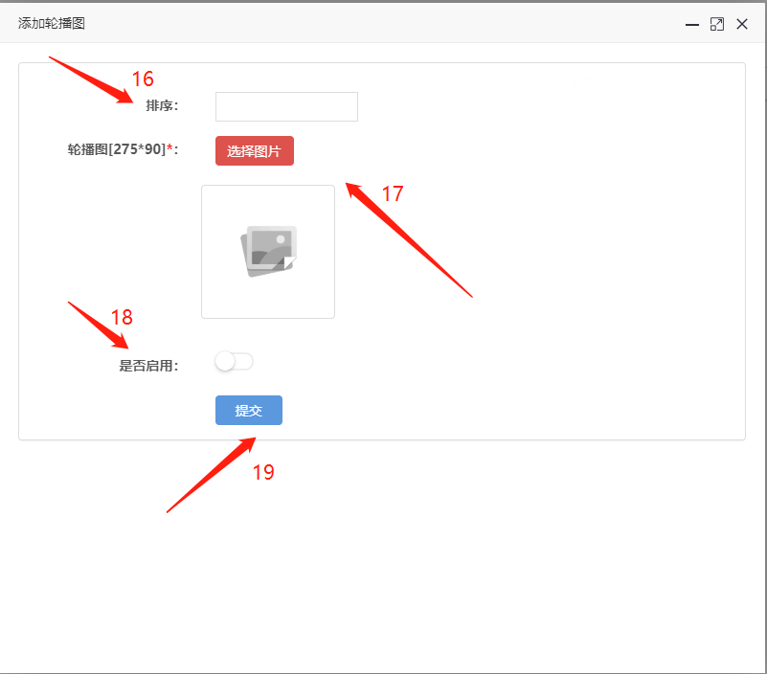Click the 排序 field label
The height and width of the screenshot is (674, 767).
161,106
